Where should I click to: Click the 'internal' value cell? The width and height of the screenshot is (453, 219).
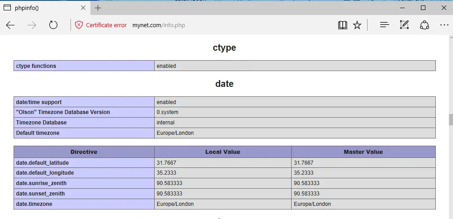[295, 123]
